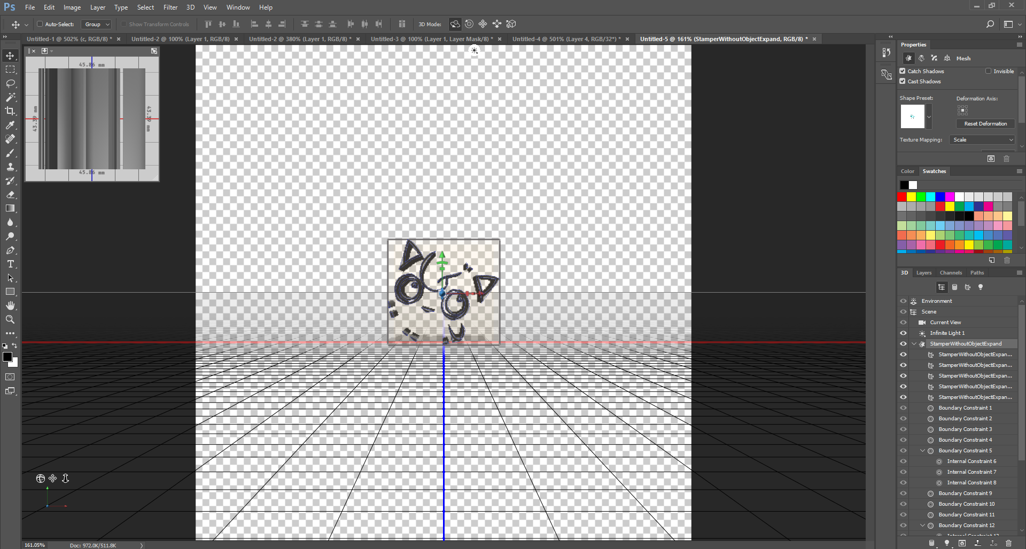Enable the Invisible checkbox
Screen dimensions: 1026x549
[988, 70]
